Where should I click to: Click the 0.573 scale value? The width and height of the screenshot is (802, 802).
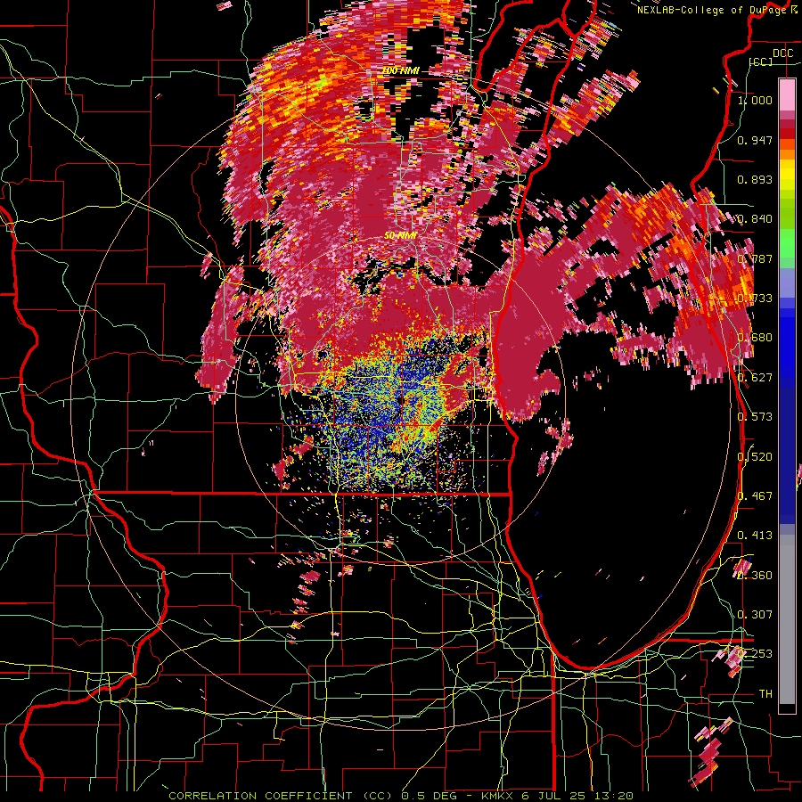(x=755, y=417)
